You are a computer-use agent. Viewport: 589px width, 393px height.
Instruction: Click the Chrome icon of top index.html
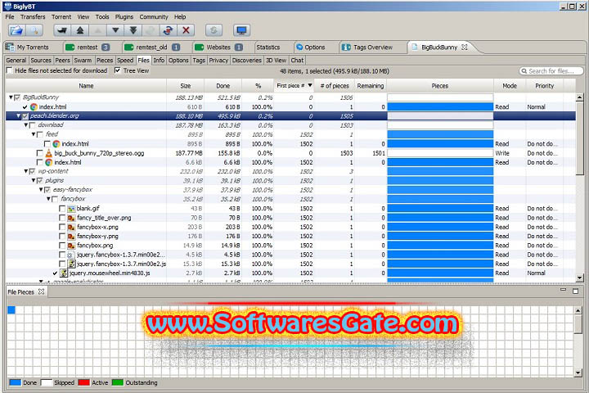pyautogui.click(x=34, y=106)
